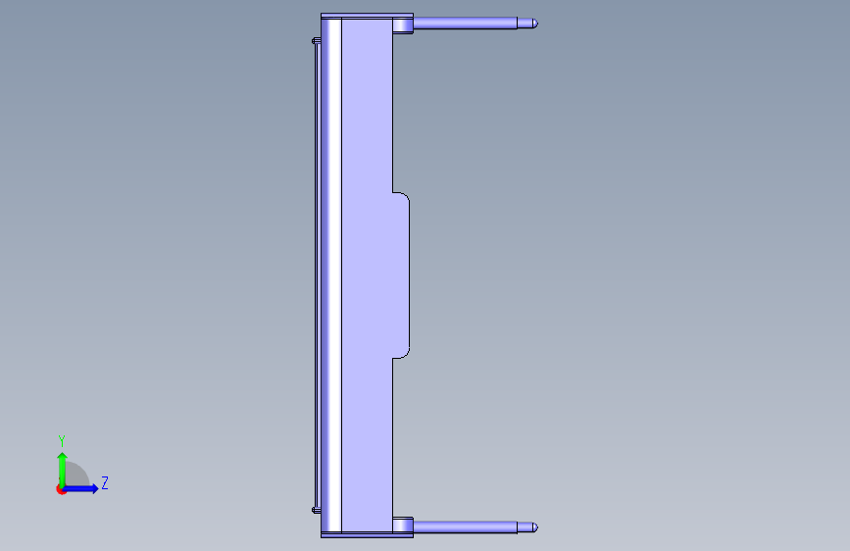The height and width of the screenshot is (551, 850).
Task: Select the lower pin of the model
Action: click(475, 527)
